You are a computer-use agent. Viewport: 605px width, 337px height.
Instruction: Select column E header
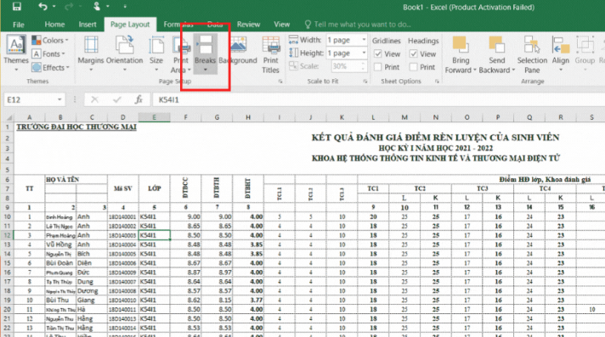tap(154, 117)
